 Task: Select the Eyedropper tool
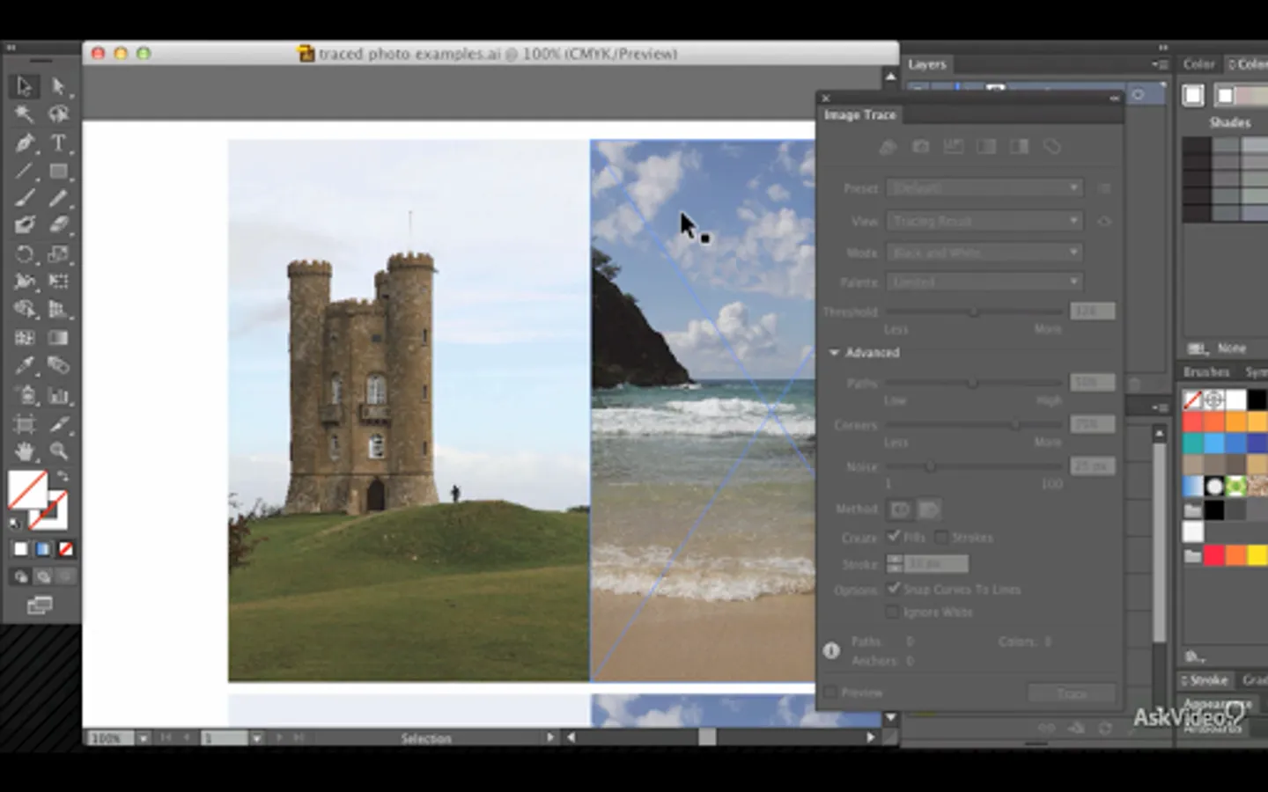[24, 366]
